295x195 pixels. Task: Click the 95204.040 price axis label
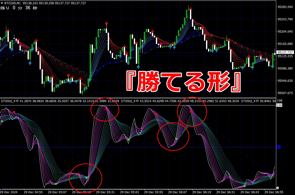click(x=285, y=31)
